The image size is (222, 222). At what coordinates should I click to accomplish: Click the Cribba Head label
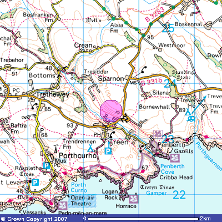[176, 178]
